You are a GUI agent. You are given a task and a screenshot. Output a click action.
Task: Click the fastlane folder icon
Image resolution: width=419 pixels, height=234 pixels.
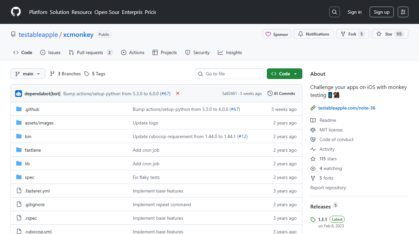coord(19,150)
